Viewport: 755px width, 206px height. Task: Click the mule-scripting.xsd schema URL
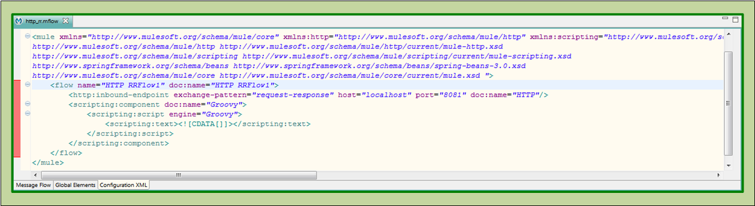click(407, 56)
